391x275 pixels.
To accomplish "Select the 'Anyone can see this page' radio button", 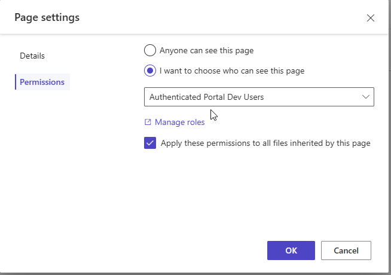I will pyautogui.click(x=150, y=50).
